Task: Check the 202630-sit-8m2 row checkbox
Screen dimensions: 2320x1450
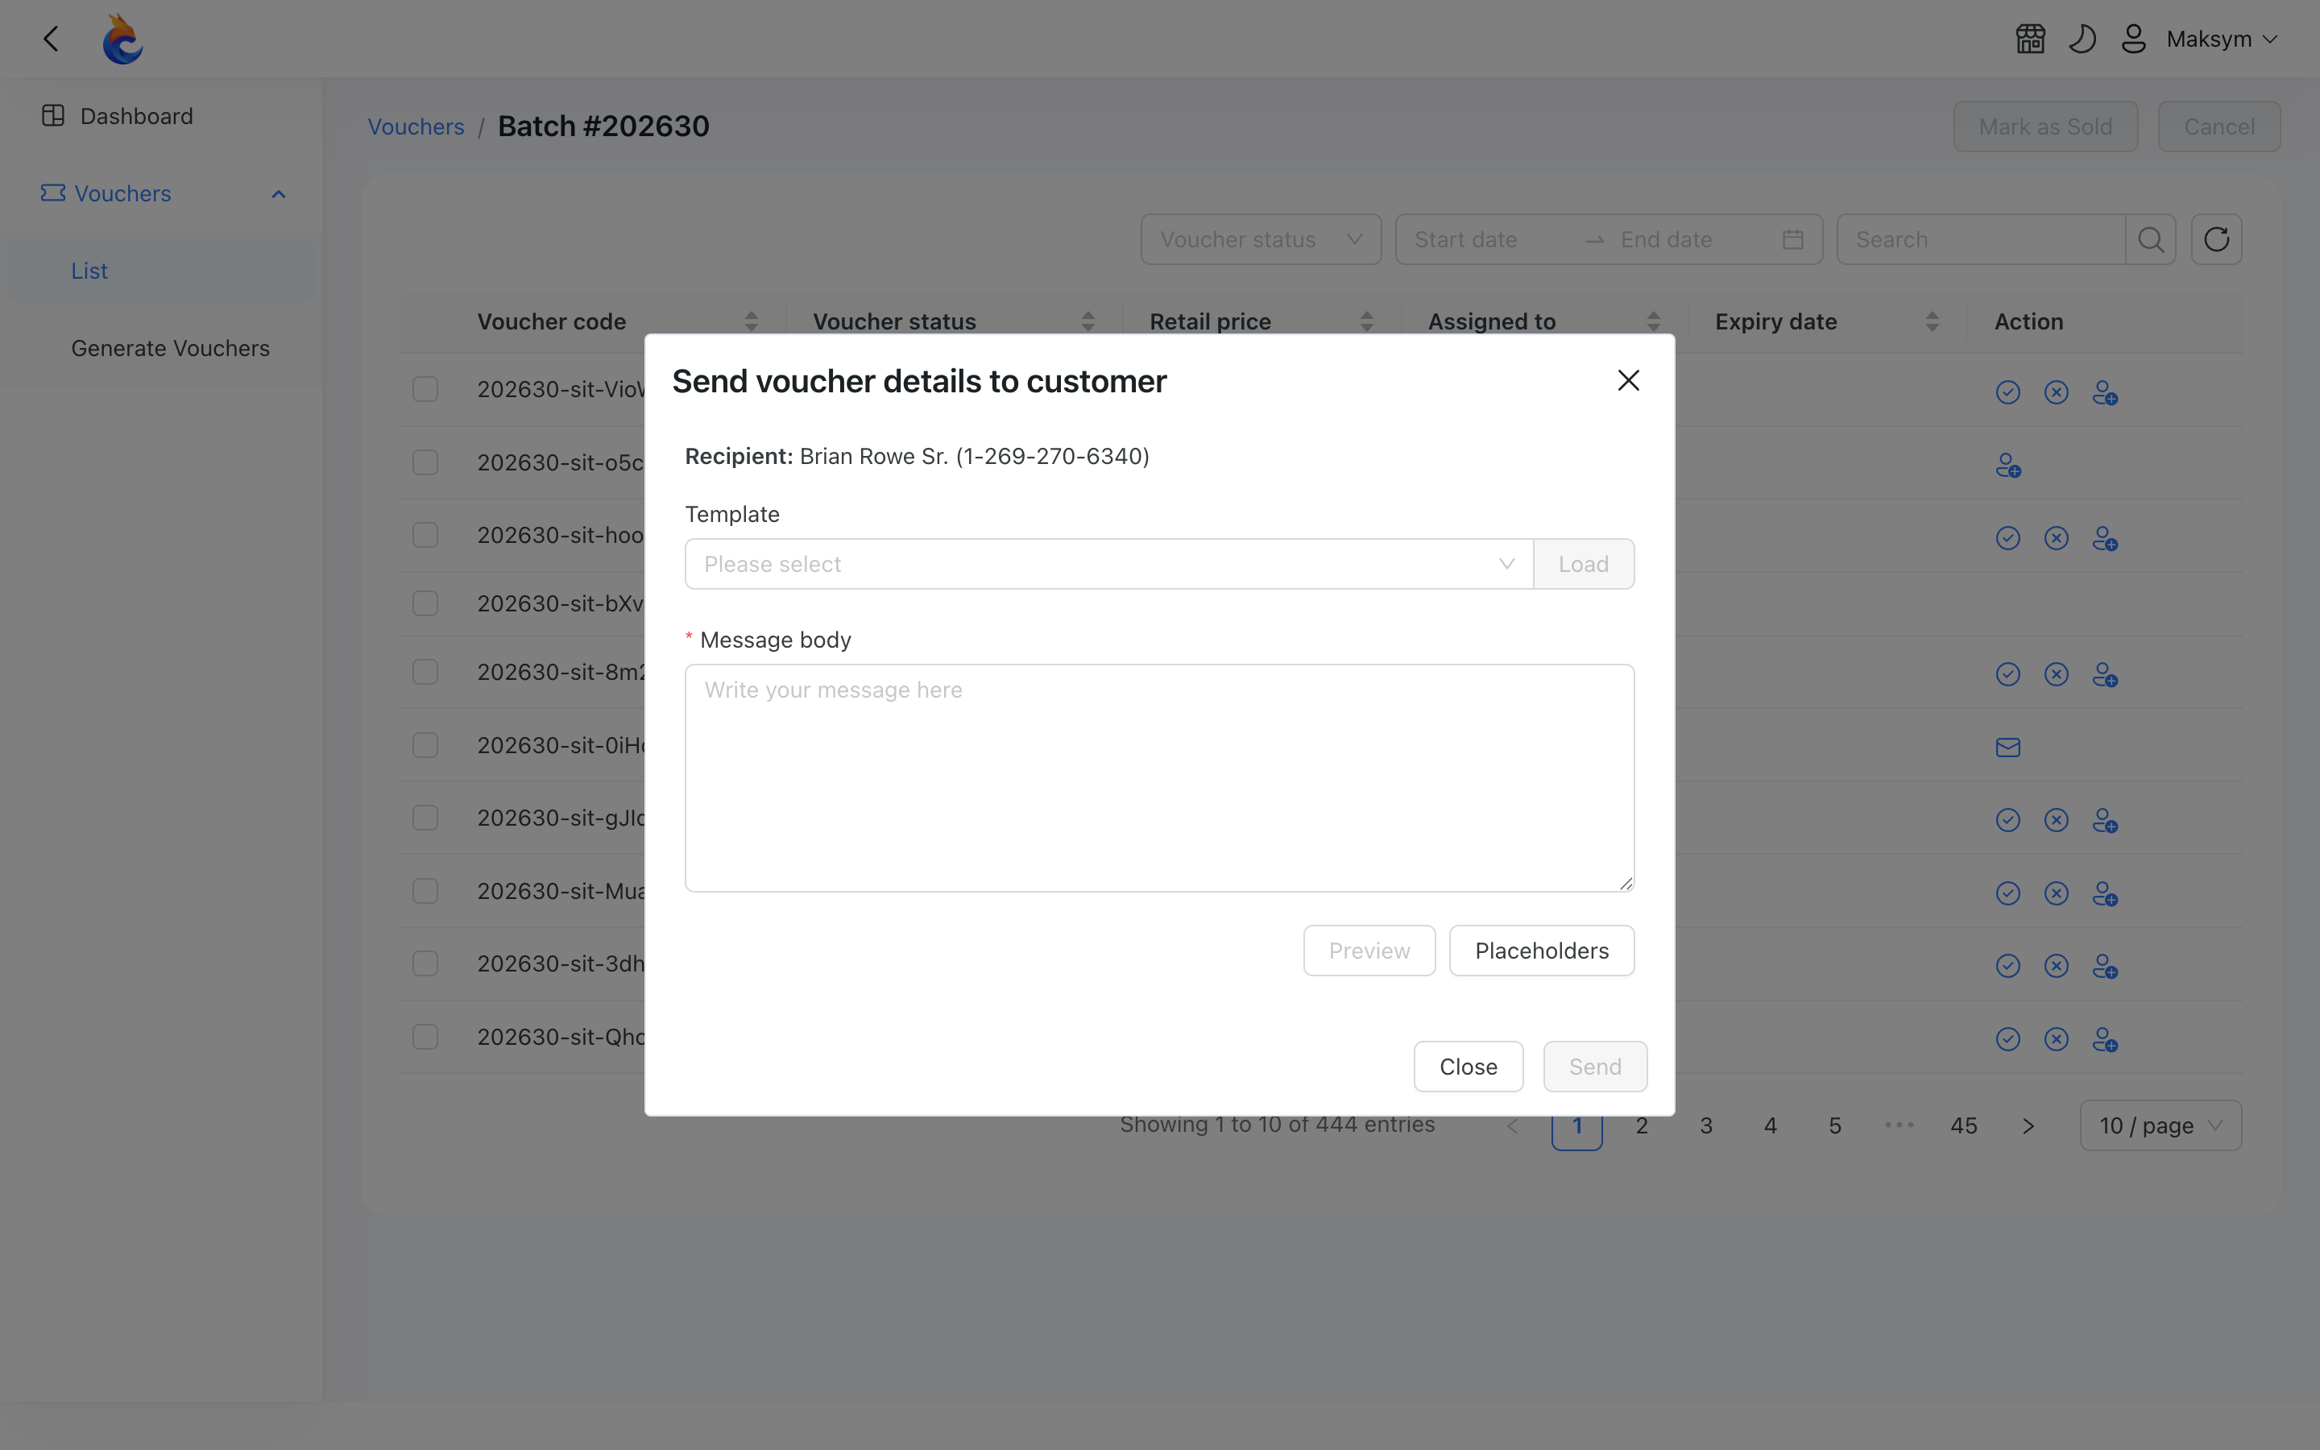Action: click(x=425, y=673)
